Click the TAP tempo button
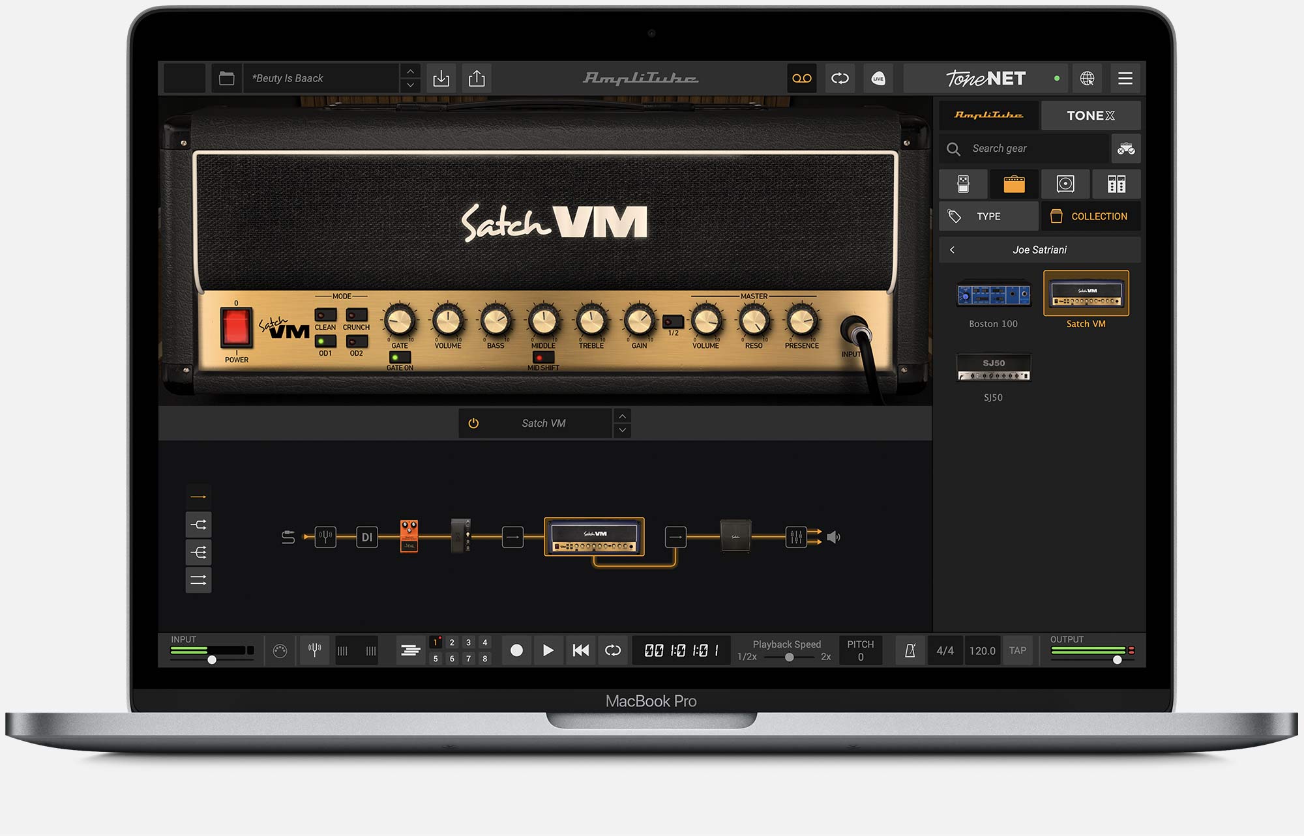The height and width of the screenshot is (836, 1304). [1017, 650]
